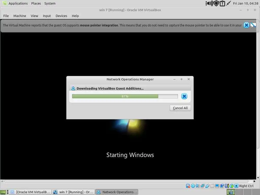Click the clipboard warning tray icon

click(222, 3)
